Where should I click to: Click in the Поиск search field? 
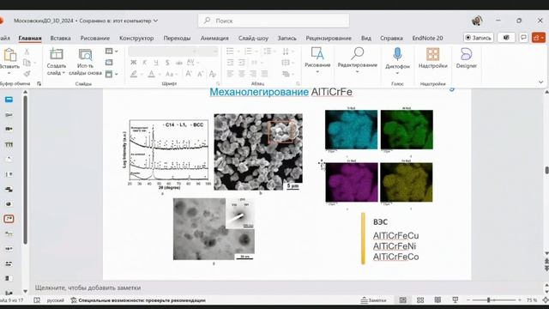point(274,21)
